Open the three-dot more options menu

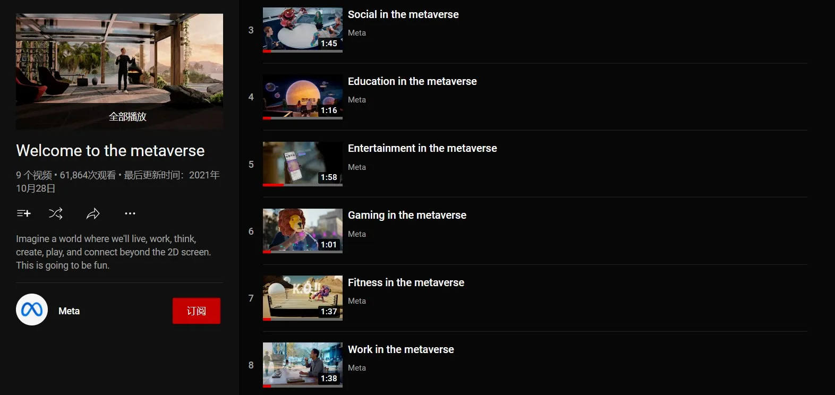pos(130,213)
